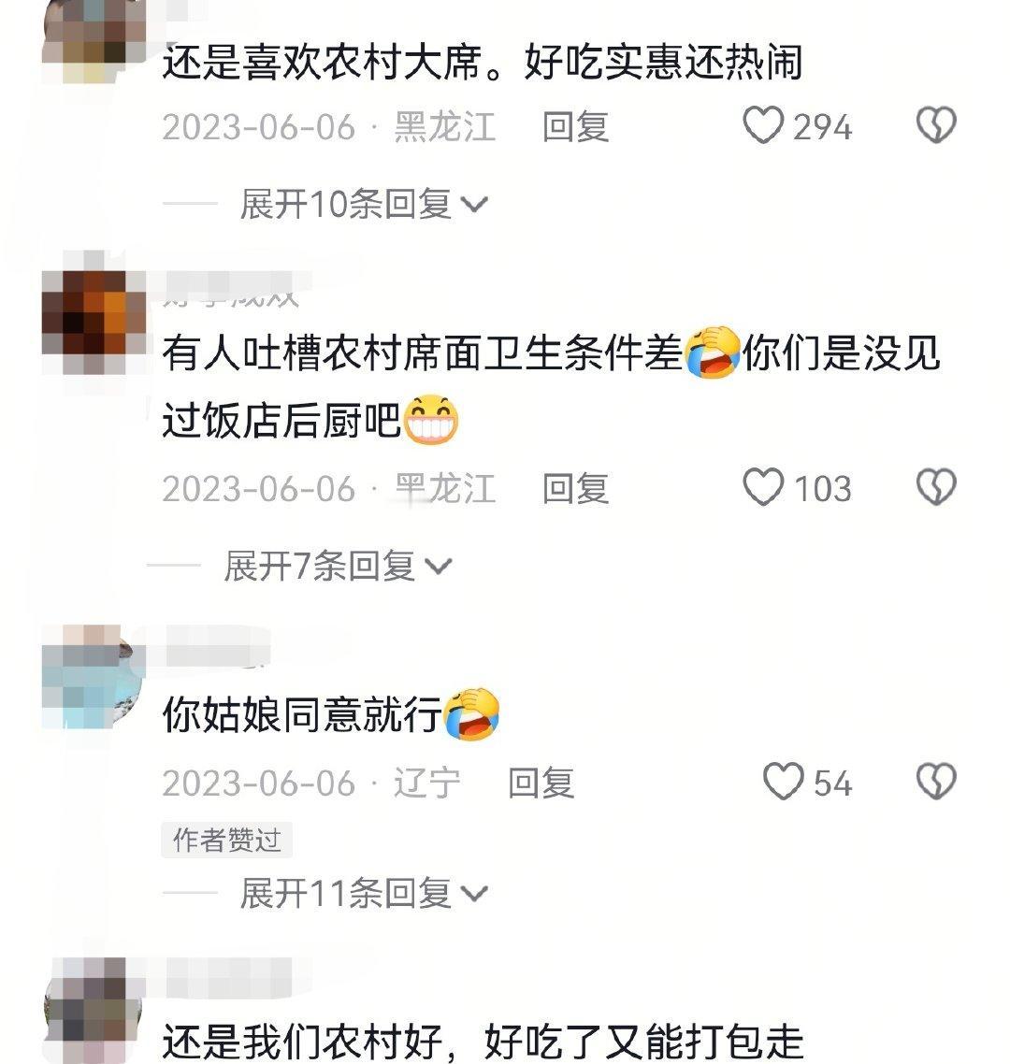This screenshot has height=1064, width=1010.
Task: Dislike the 你姑娘同意就行 comment
Action: [x=936, y=781]
